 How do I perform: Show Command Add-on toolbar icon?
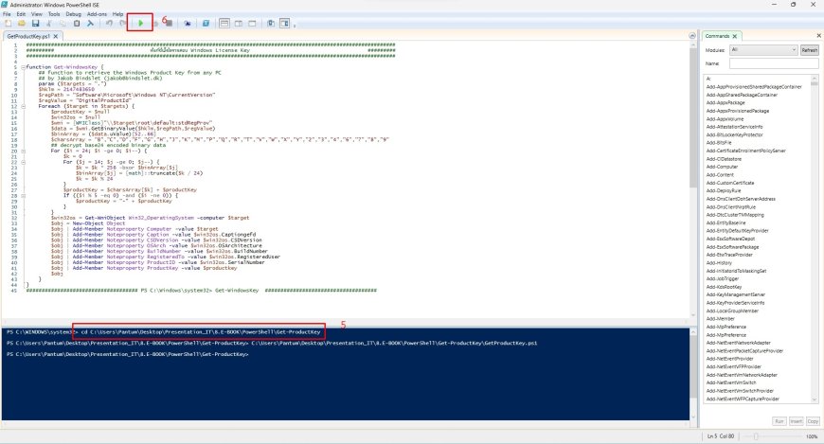click(x=284, y=23)
